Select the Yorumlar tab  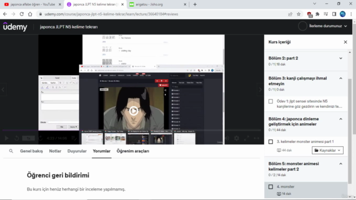coord(101,151)
